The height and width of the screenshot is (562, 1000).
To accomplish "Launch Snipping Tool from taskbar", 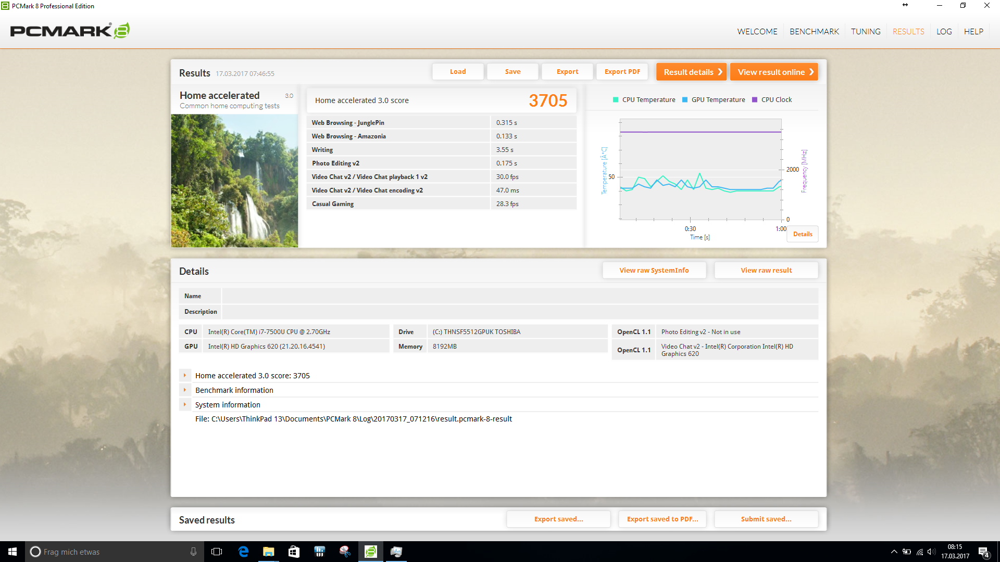I will [345, 552].
